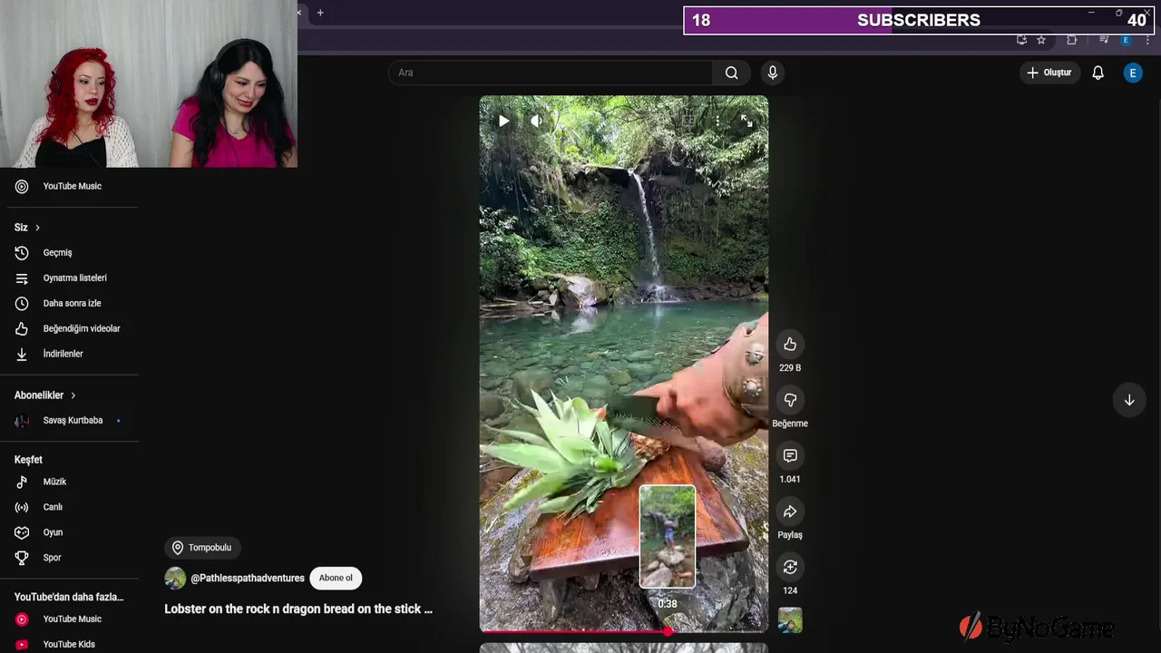
Task: Open the Chrome three-dot menu
Action: point(1147,40)
